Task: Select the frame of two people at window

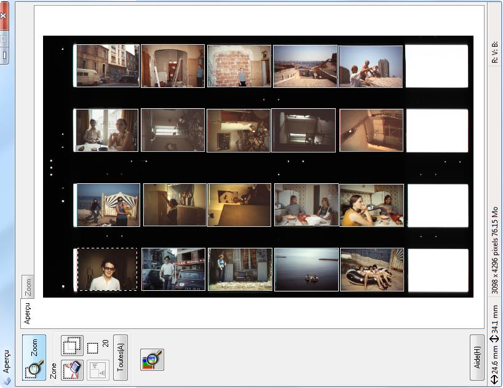Action: pyautogui.click(x=107, y=130)
